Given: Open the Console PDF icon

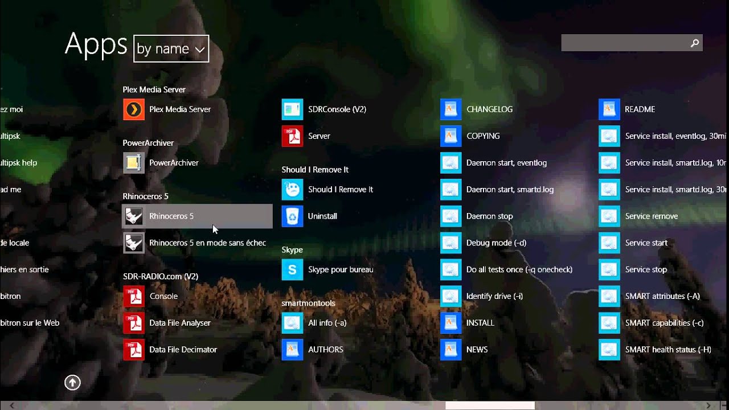Looking at the screenshot, I should [134, 296].
